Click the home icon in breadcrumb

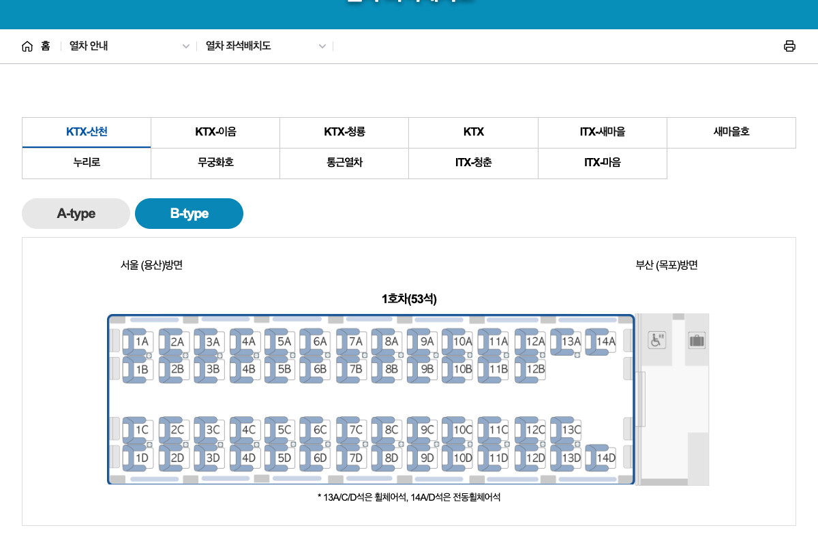pos(27,46)
